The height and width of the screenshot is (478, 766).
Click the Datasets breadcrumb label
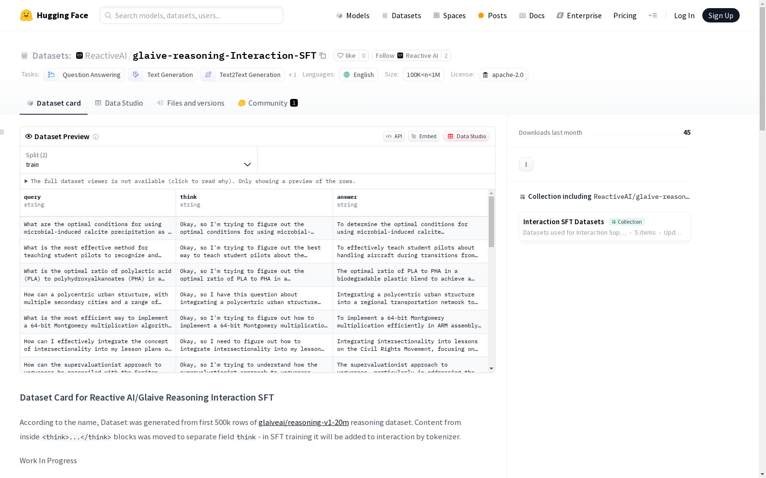(x=51, y=56)
